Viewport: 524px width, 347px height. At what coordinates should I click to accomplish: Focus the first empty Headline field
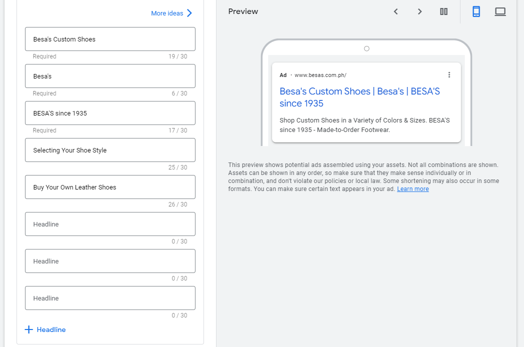click(x=110, y=224)
